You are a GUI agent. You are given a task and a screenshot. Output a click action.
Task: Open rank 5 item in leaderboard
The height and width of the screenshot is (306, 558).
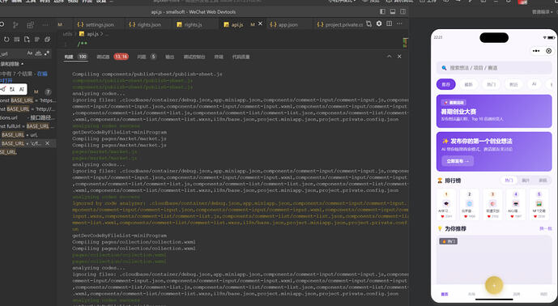(539, 205)
